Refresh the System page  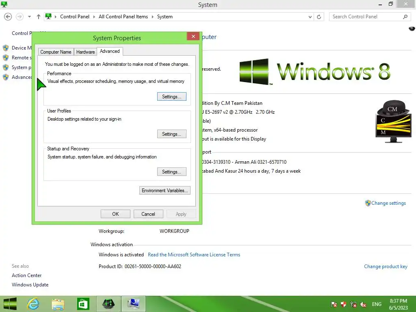click(x=319, y=17)
